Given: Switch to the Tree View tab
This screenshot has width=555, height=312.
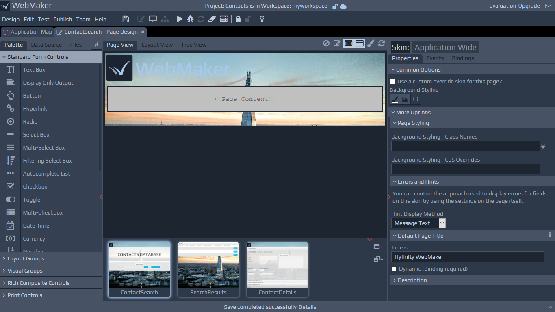Looking at the screenshot, I should pos(194,45).
